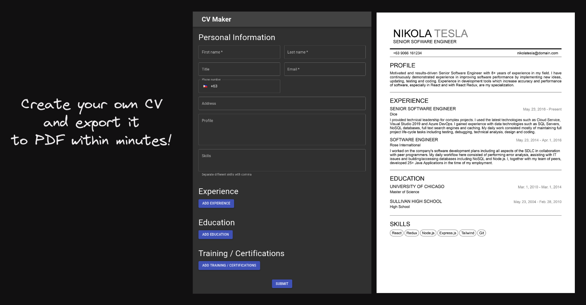
Task: Click the NIKOLA TESLA name in preview
Action: (x=430, y=34)
